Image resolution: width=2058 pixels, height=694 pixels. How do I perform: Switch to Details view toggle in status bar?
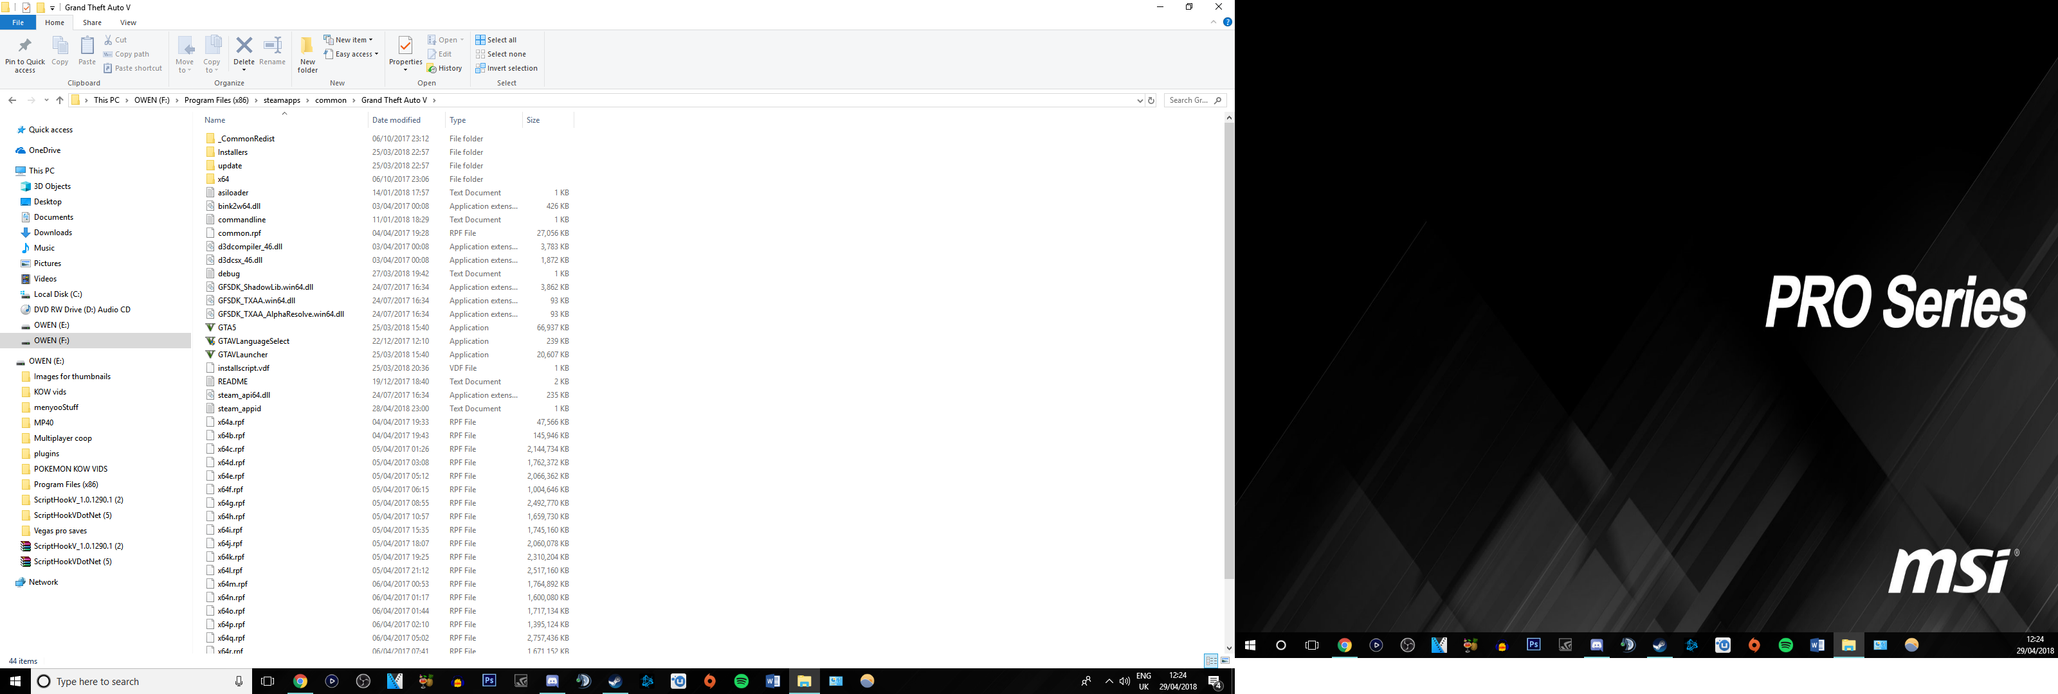pos(1211,661)
